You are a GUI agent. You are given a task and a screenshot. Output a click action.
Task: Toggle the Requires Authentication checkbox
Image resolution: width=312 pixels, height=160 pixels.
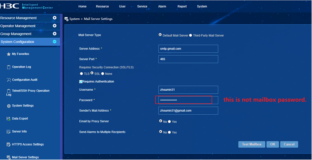pyautogui.click(x=81, y=82)
